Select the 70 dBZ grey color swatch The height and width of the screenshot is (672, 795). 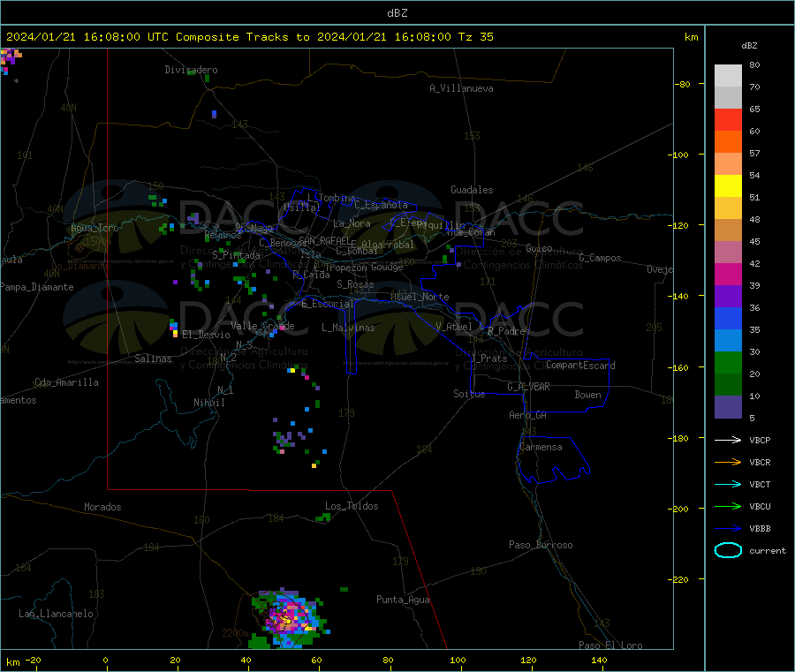pyautogui.click(x=728, y=97)
